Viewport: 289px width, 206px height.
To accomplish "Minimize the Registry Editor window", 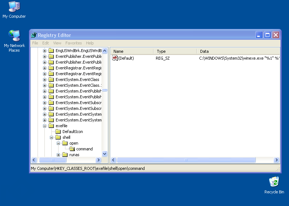I will tap(259, 35).
